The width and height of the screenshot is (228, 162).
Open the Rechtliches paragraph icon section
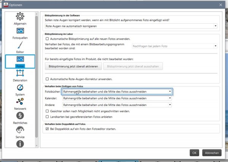click(x=20, y=116)
